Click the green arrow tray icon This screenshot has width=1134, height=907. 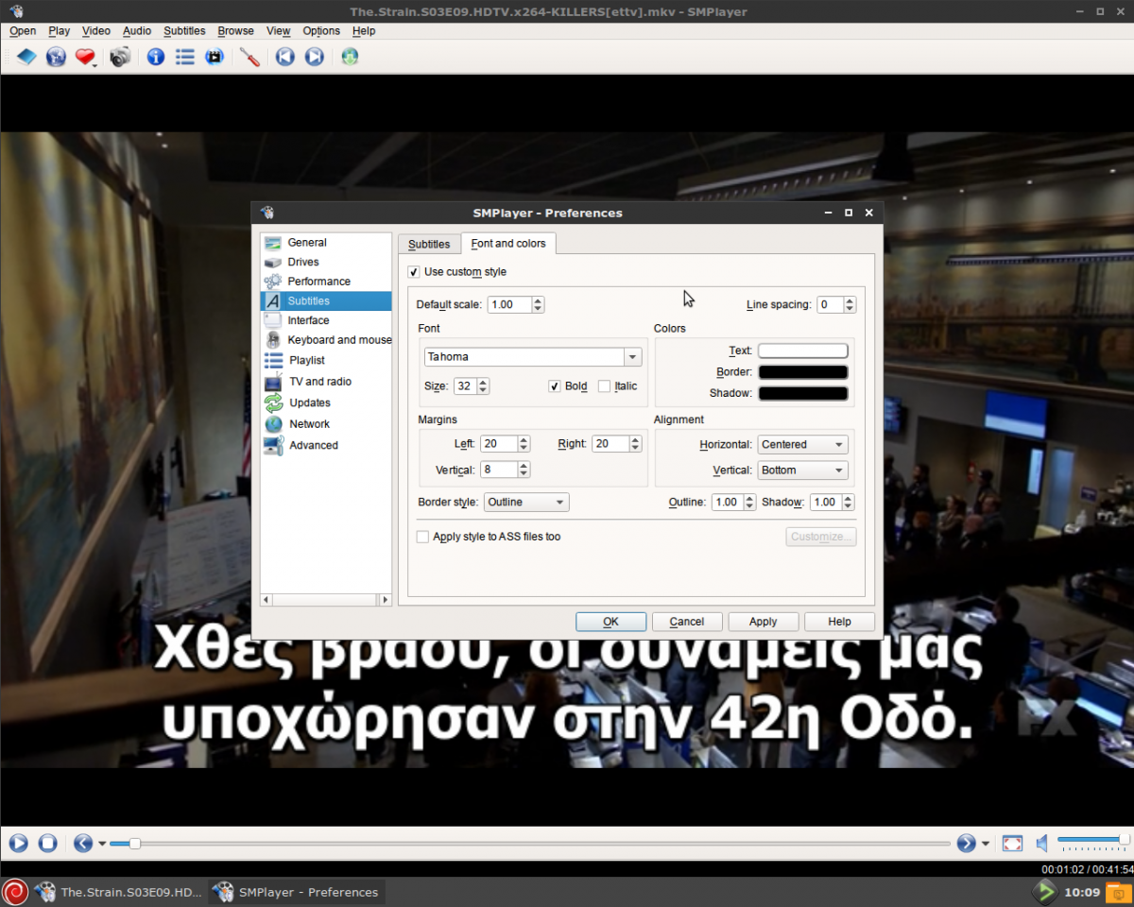[x=1044, y=892]
